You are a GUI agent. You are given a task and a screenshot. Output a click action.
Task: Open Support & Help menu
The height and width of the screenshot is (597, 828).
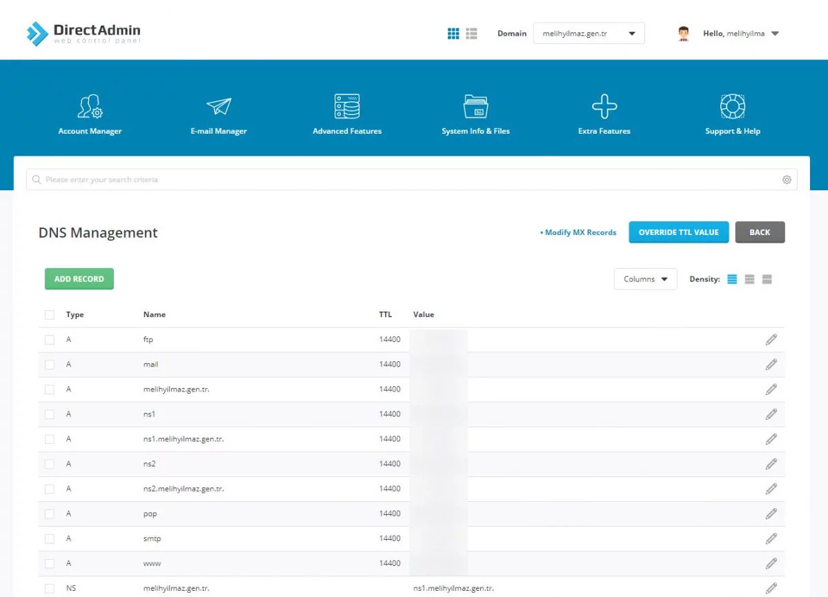point(733,115)
